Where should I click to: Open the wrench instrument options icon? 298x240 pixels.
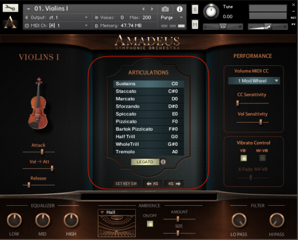coord(10,8)
